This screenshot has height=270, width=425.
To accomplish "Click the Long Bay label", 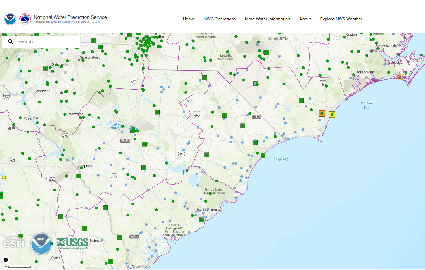I will point(281,159).
